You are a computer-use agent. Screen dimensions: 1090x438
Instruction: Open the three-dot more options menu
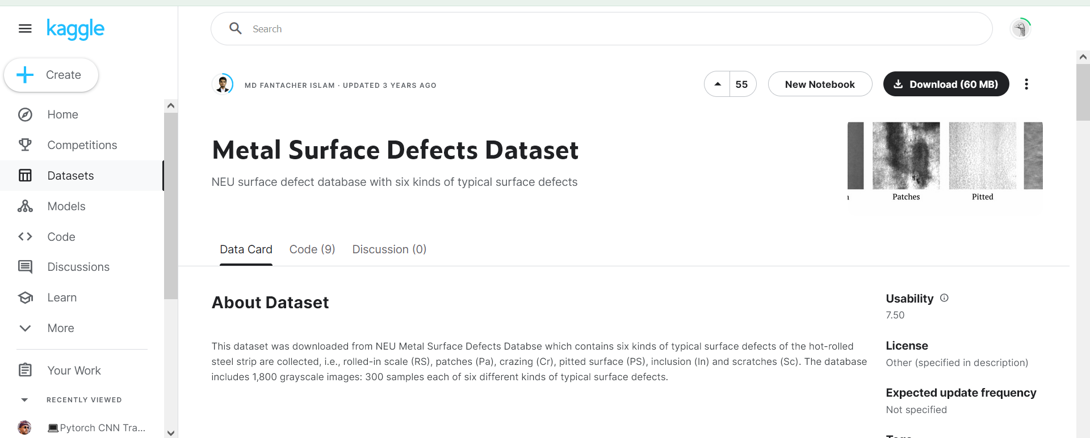point(1026,84)
